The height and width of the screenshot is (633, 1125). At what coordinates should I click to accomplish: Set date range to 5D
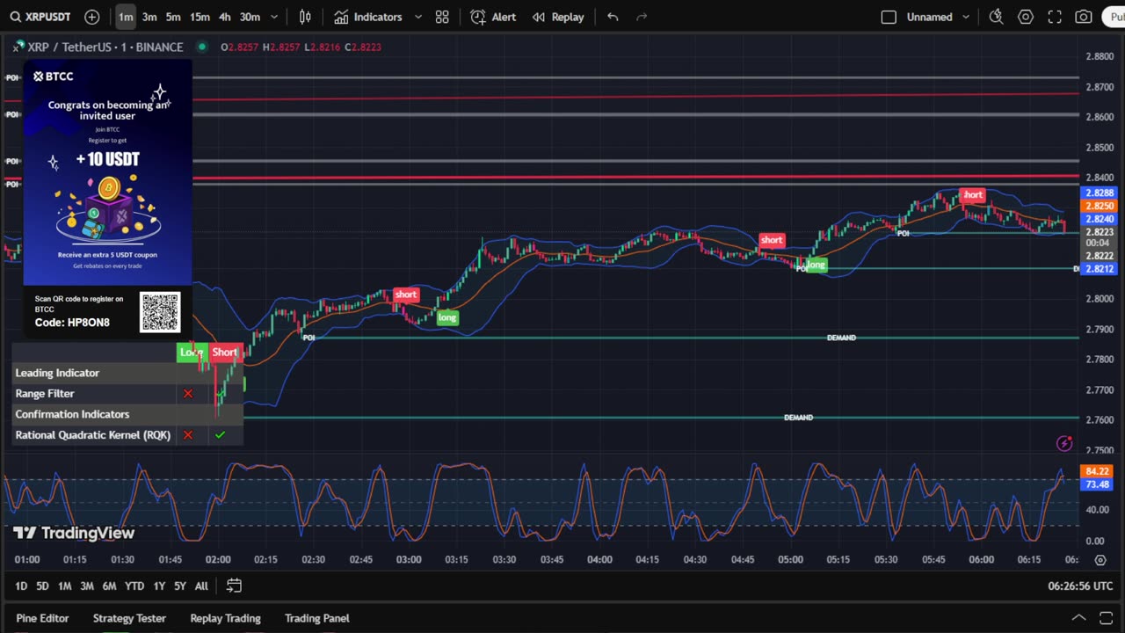(42, 586)
